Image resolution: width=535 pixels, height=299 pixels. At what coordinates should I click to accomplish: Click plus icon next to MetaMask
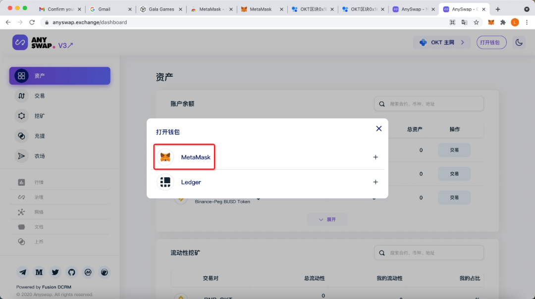tap(375, 157)
